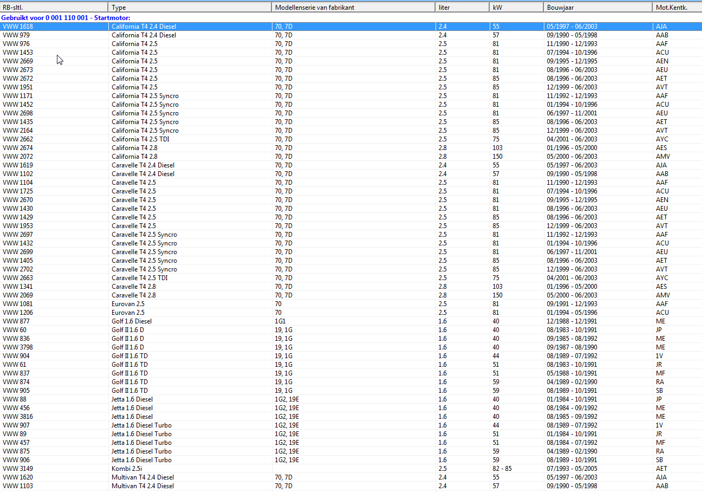Viewport: 702px width, 492px height.
Task: Select the row VWW 2669
Action: (x=351, y=61)
